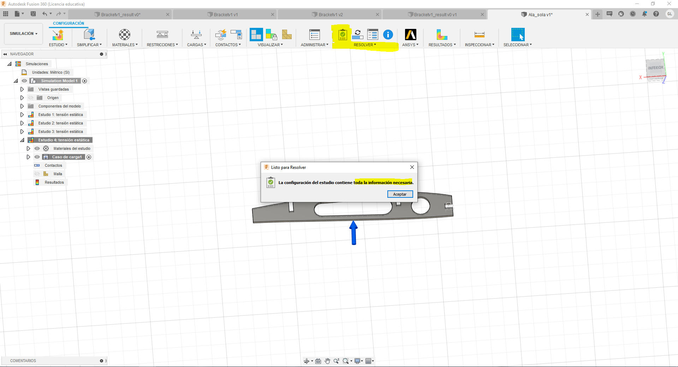
Task: Open user profile GL button
Action: (x=670, y=14)
